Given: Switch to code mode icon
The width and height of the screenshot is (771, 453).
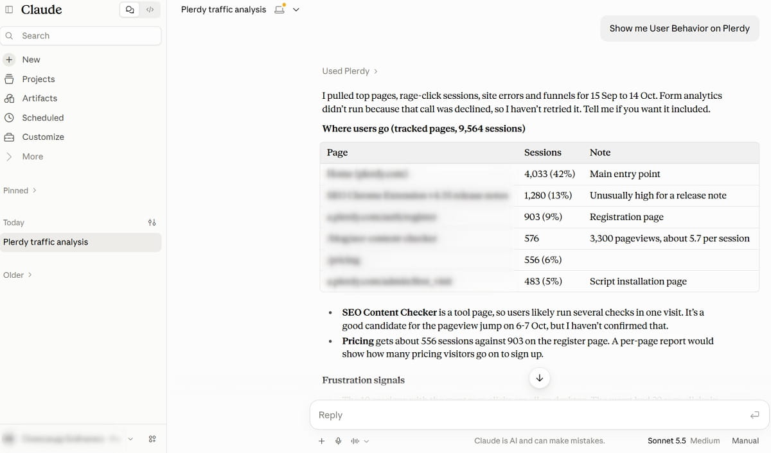Looking at the screenshot, I should [x=150, y=10].
